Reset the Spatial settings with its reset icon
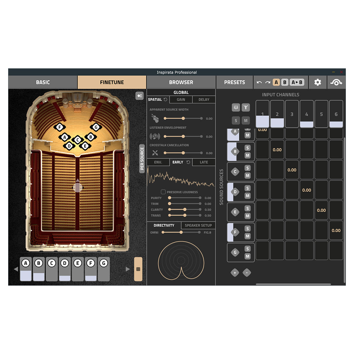Screen dimensions: 354x354 pyautogui.click(x=165, y=99)
